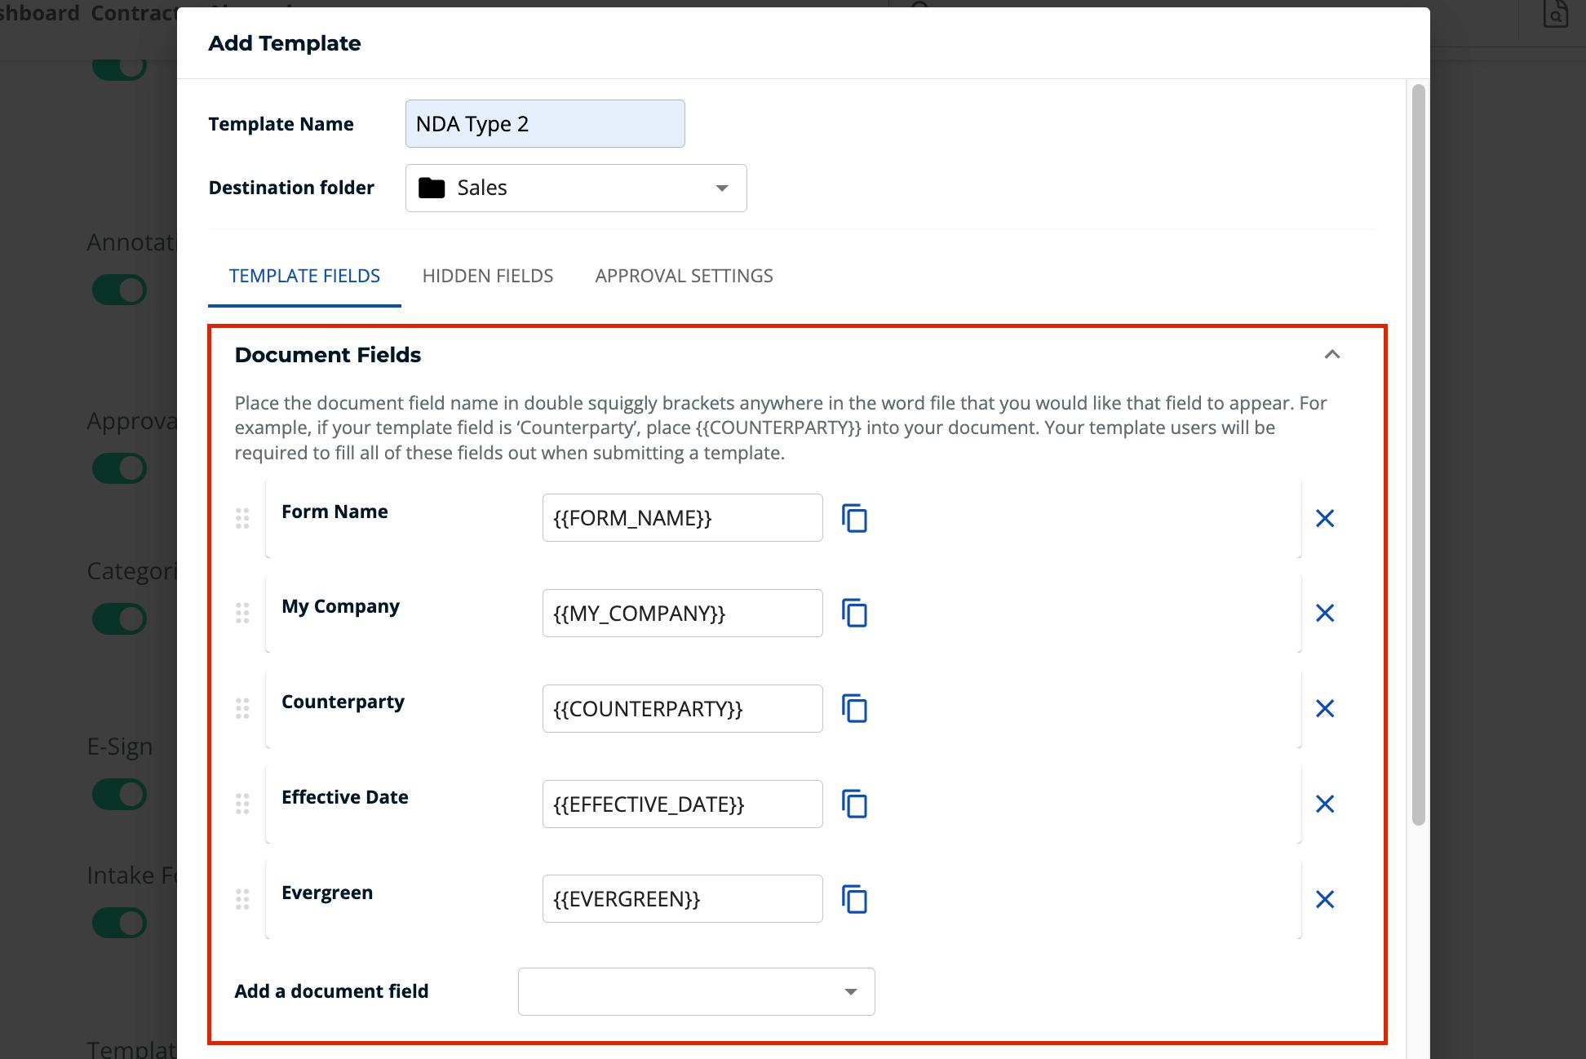The width and height of the screenshot is (1586, 1059).
Task: Copy the EFFECTIVE_DATE placeholder tag
Action: click(x=854, y=804)
